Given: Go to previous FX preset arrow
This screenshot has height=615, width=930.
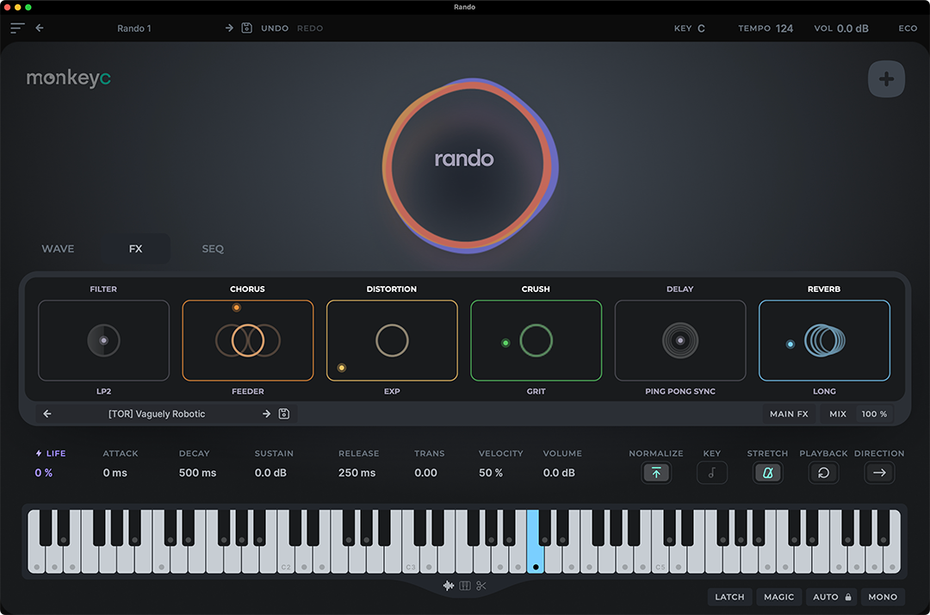Looking at the screenshot, I should [x=47, y=414].
